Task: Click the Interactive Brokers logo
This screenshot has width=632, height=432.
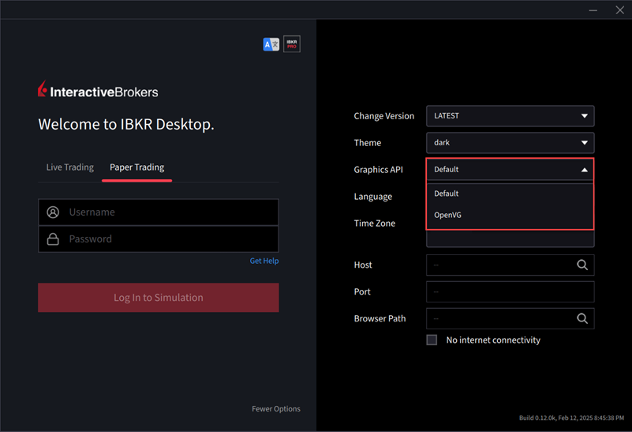Action: pos(98,89)
